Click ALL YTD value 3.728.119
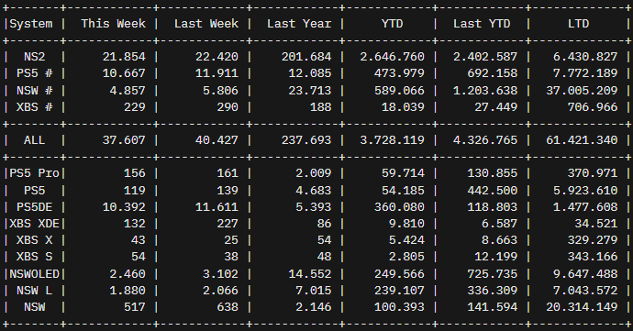 coord(393,140)
